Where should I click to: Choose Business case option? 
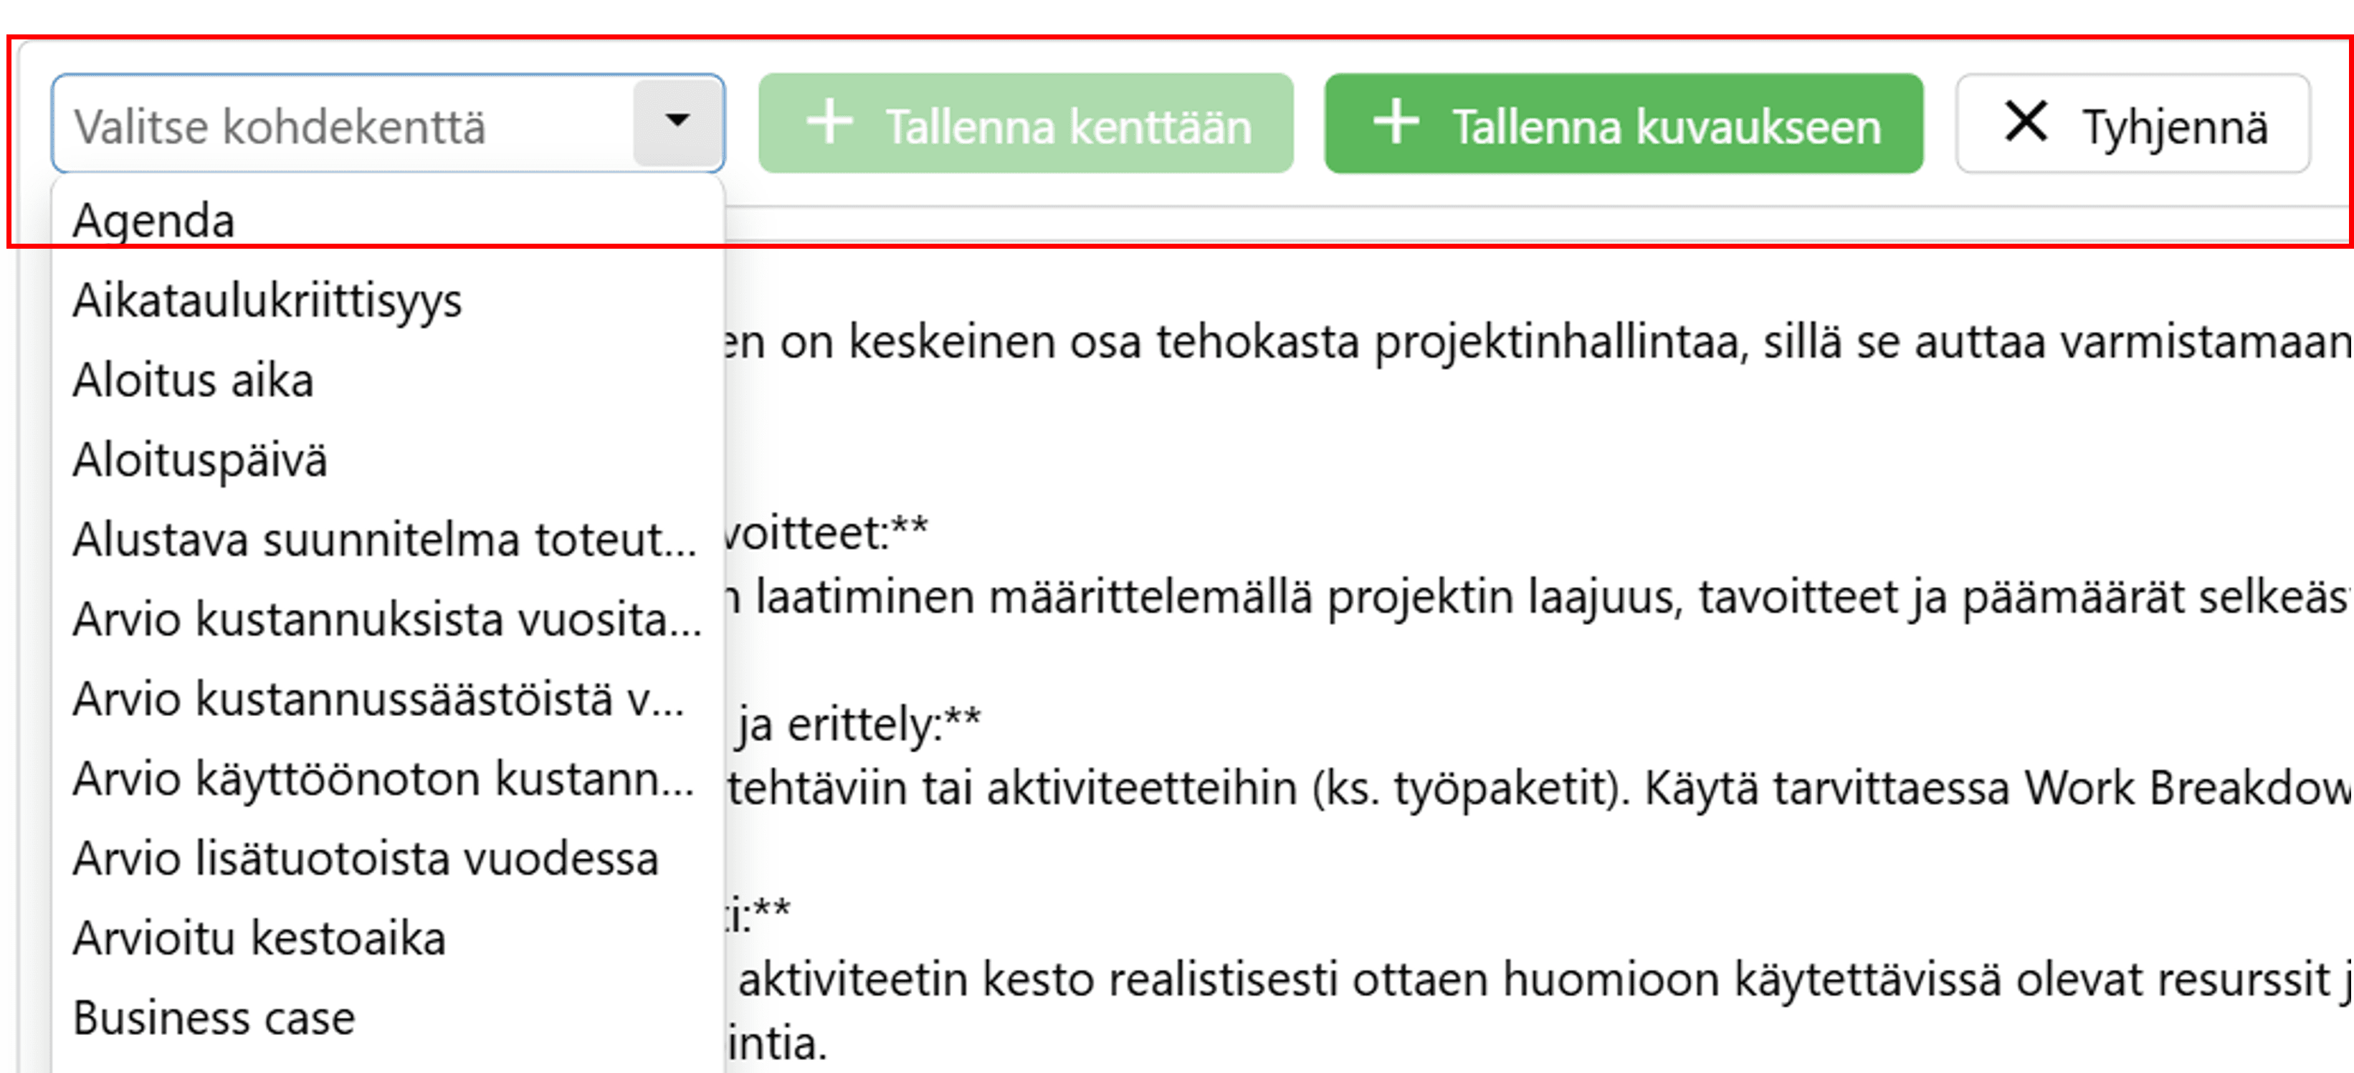click(214, 1017)
